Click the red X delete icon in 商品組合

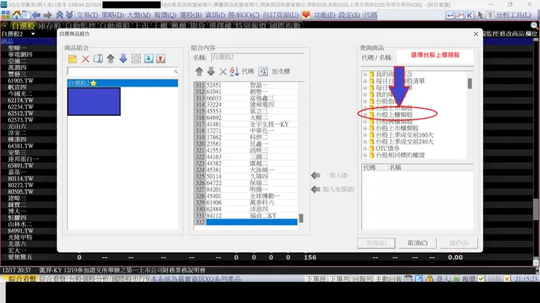[x=85, y=59]
